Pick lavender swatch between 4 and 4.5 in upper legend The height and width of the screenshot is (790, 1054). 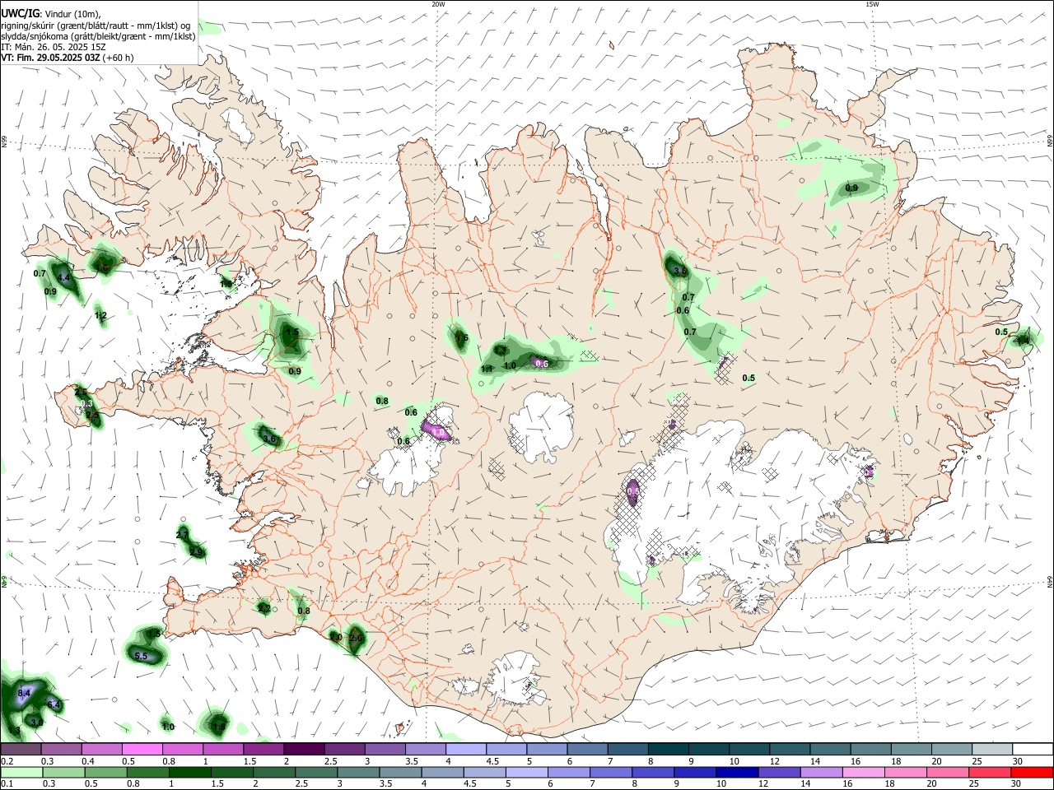(x=464, y=749)
